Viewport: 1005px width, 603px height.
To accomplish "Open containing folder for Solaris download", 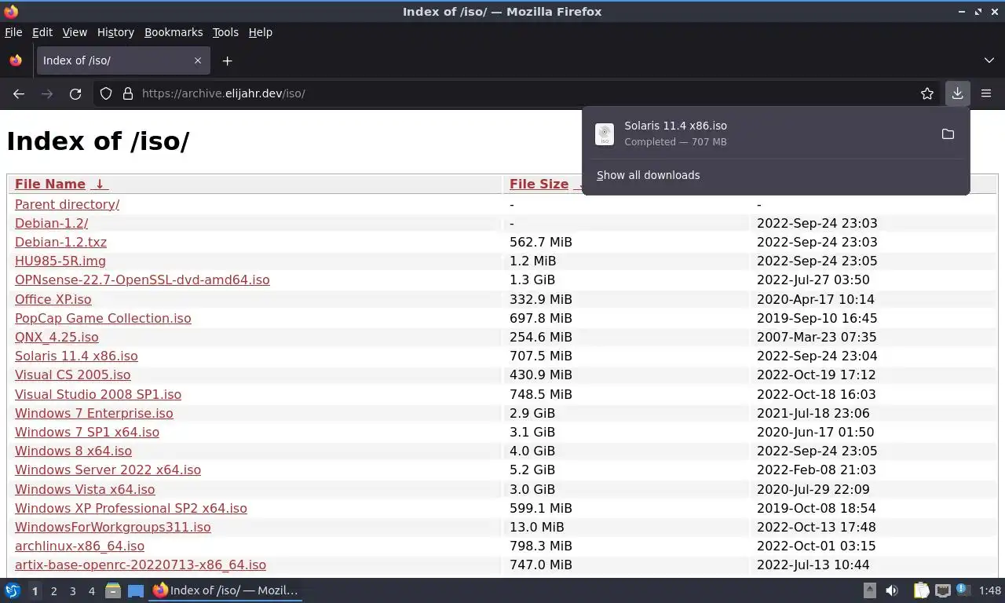I will pos(948,134).
